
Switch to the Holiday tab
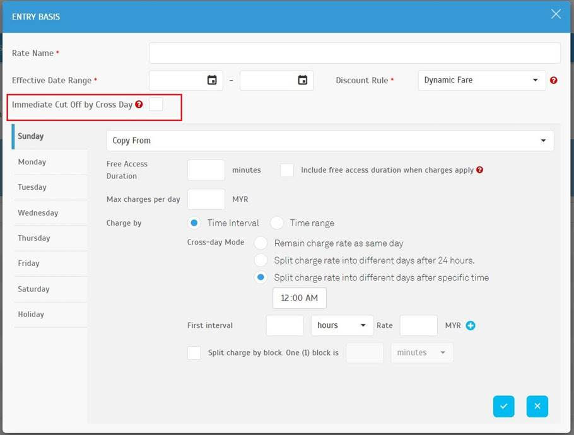(31, 315)
